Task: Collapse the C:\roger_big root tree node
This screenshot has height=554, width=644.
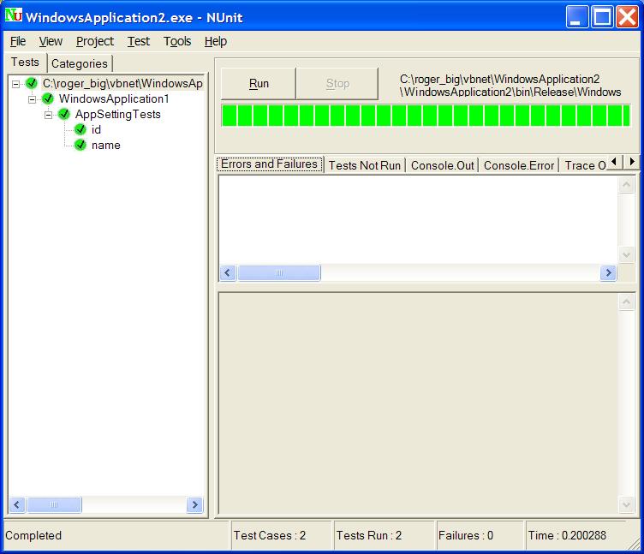Action: coord(15,84)
